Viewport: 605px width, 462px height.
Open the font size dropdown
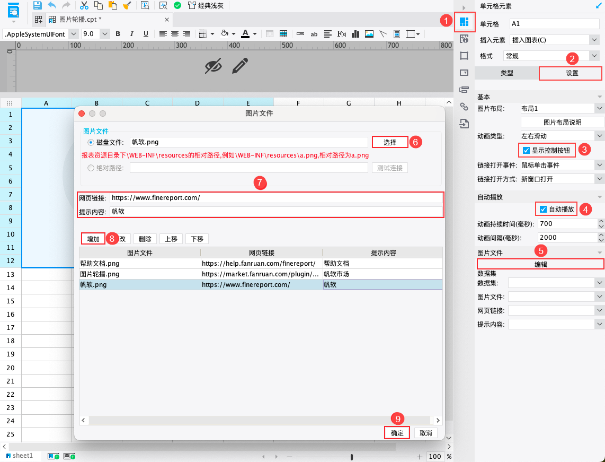pos(105,34)
